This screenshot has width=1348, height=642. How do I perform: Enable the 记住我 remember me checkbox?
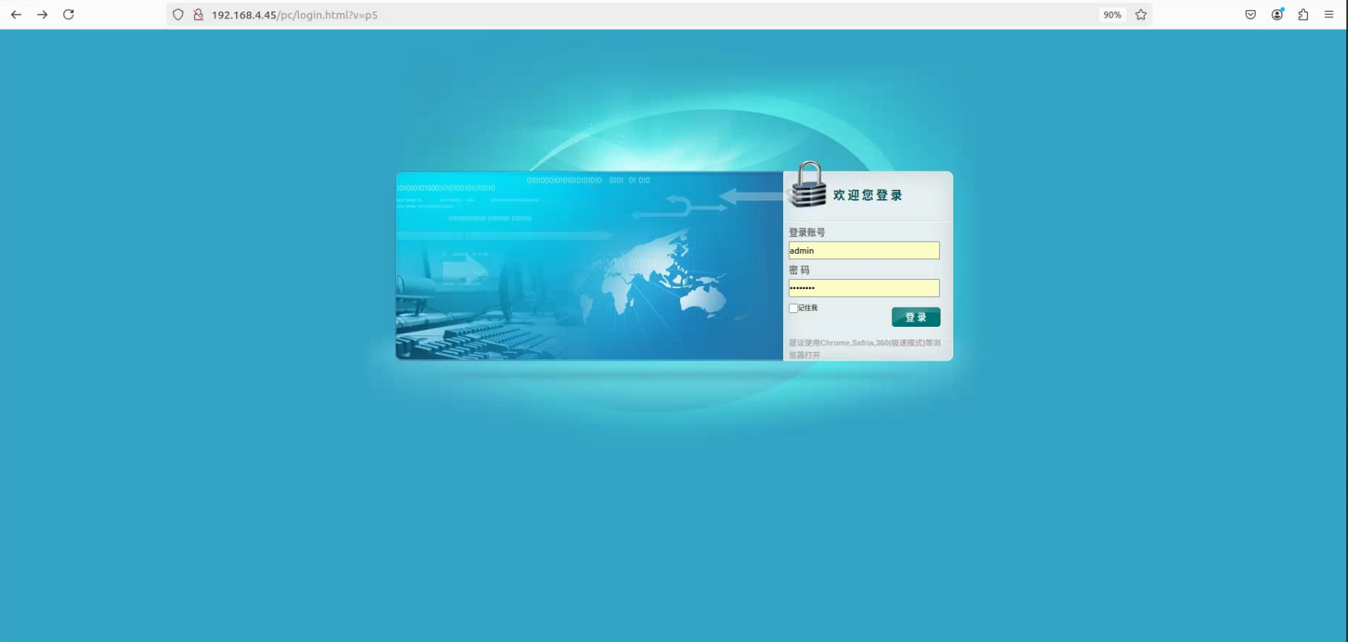[x=794, y=308]
